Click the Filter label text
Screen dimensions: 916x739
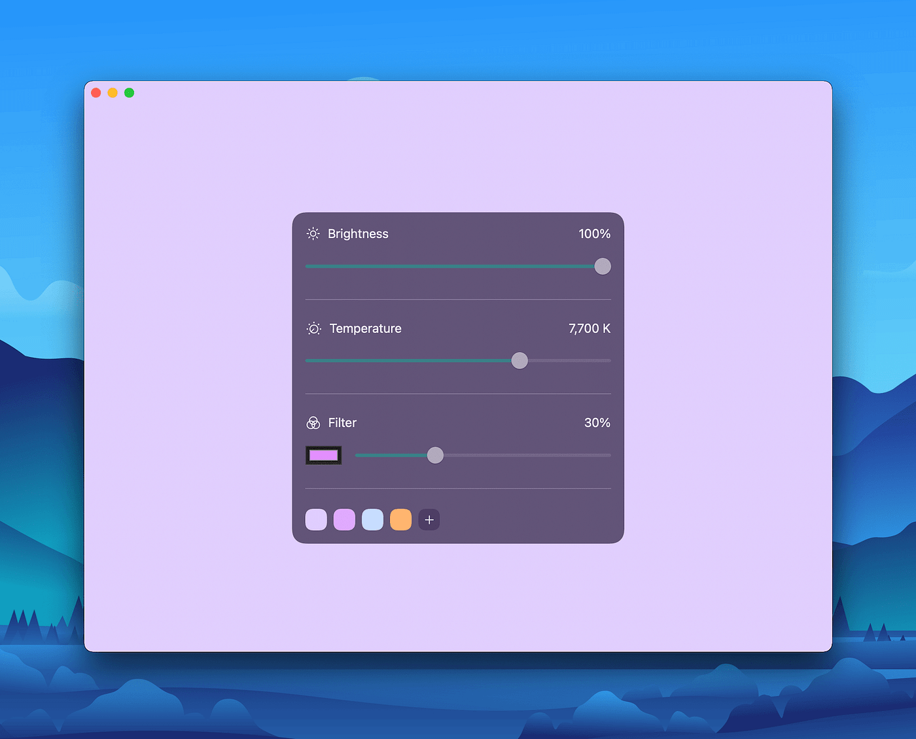pos(342,422)
